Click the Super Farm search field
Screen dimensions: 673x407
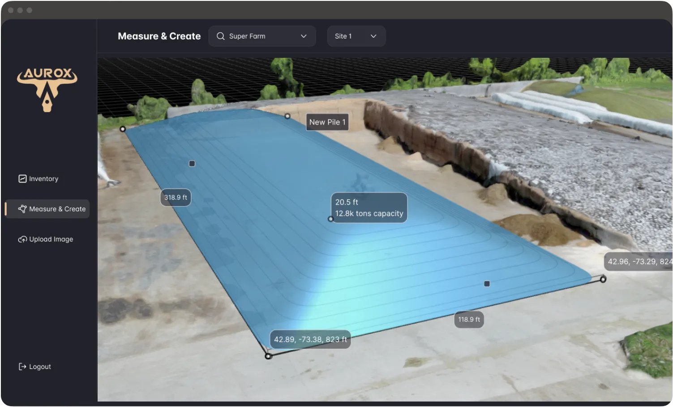pyautogui.click(x=262, y=36)
